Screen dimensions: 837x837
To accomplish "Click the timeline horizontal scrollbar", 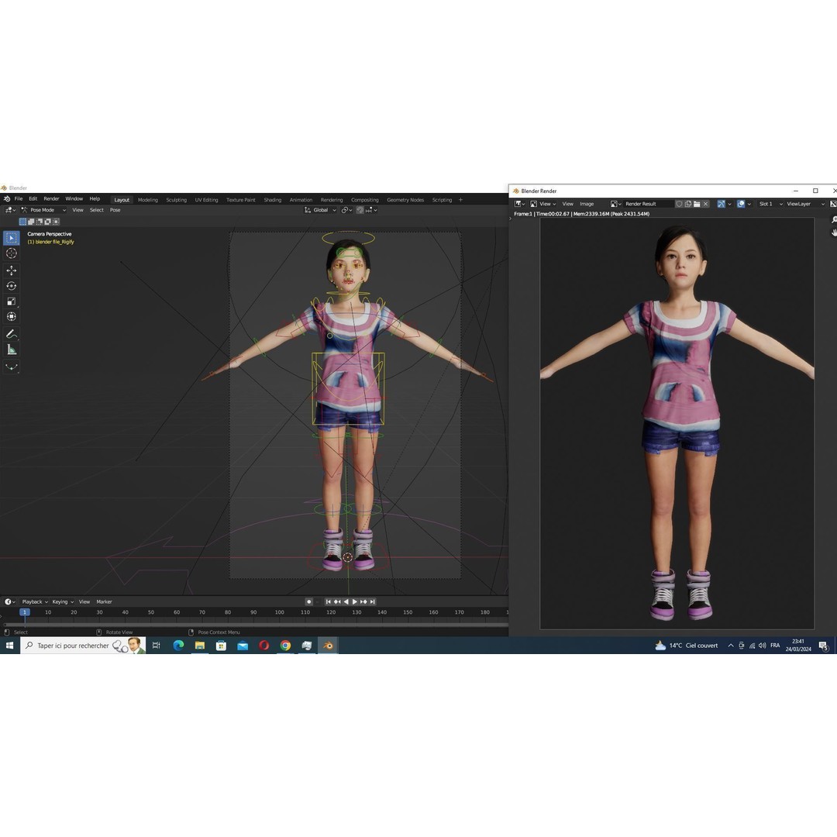I will [x=255, y=624].
